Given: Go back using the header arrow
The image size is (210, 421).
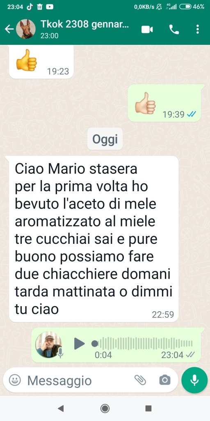Looking at the screenshot, I should pos(9,29).
